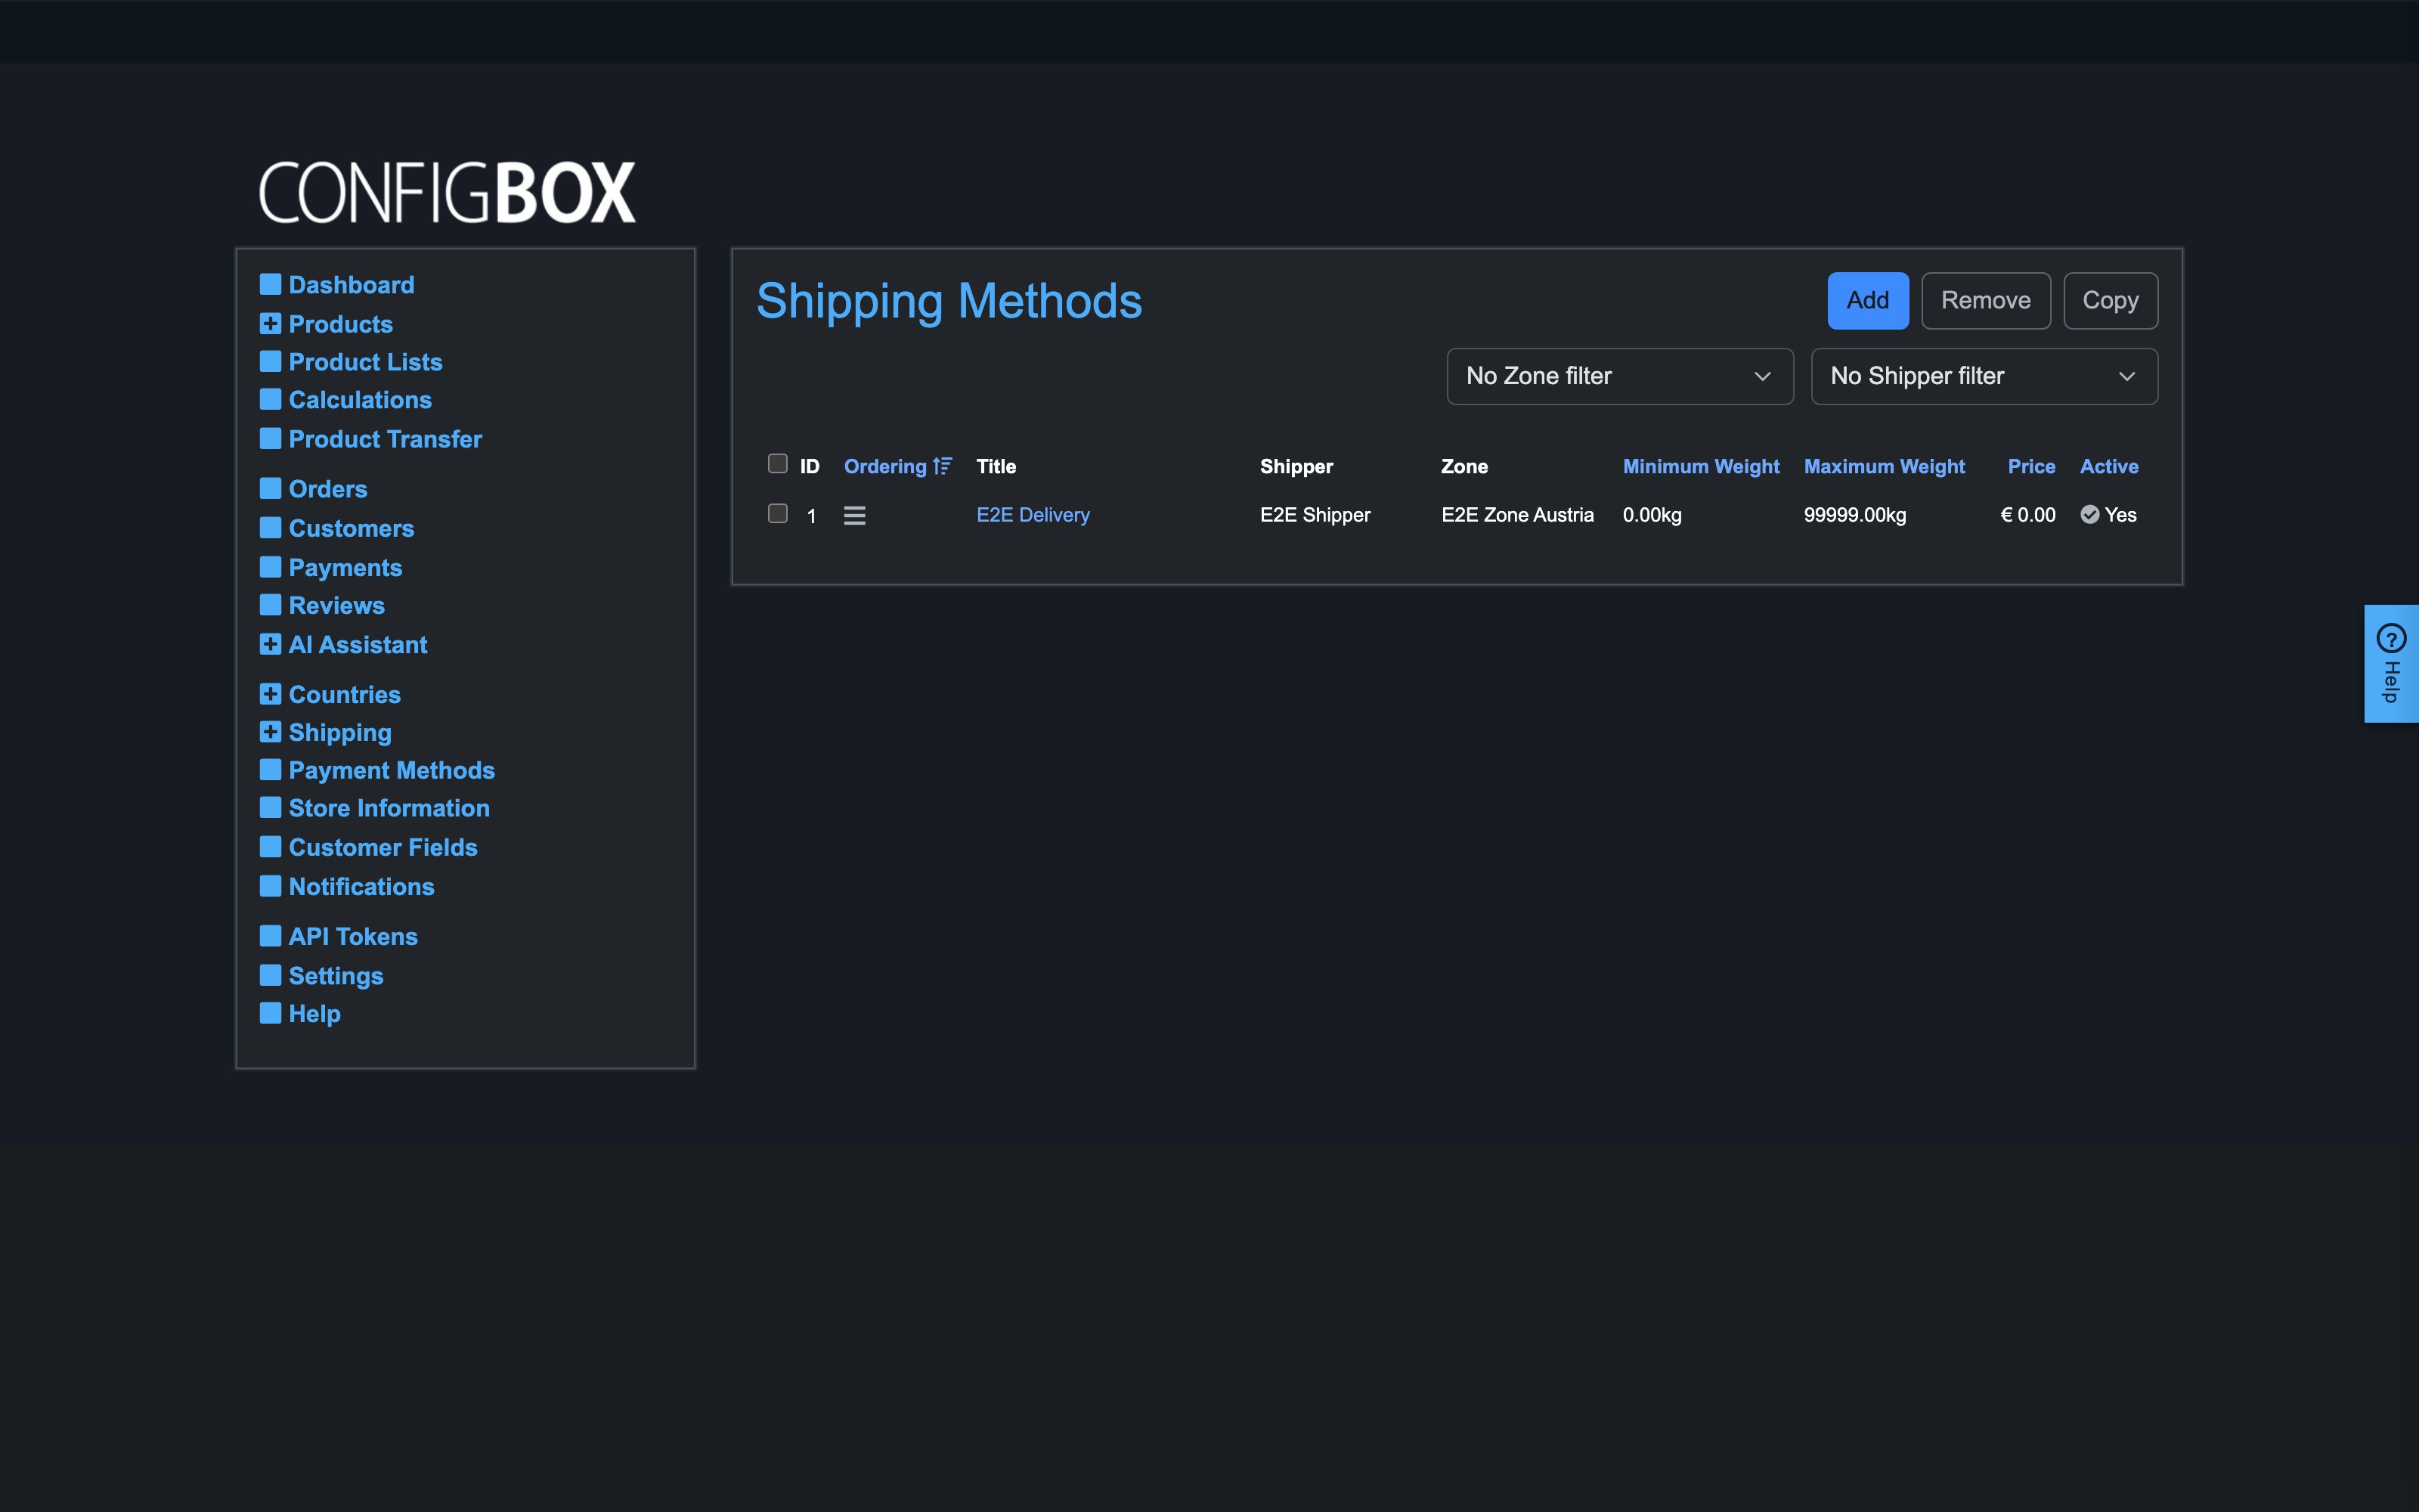The image size is (2419, 1512).
Task: Open Product Transfer in sidebar
Action: pos(385,439)
